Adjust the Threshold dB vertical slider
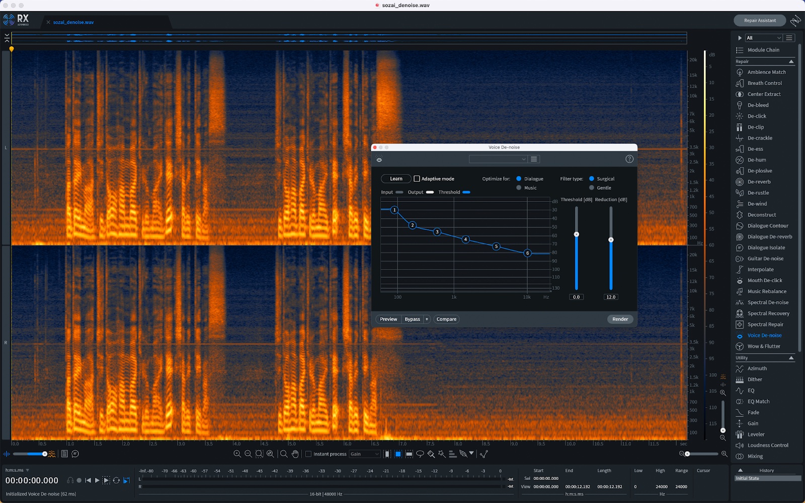The image size is (805, 503). coord(577,234)
